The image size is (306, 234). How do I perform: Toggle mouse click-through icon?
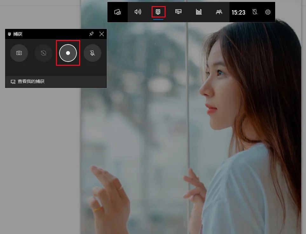pos(254,12)
